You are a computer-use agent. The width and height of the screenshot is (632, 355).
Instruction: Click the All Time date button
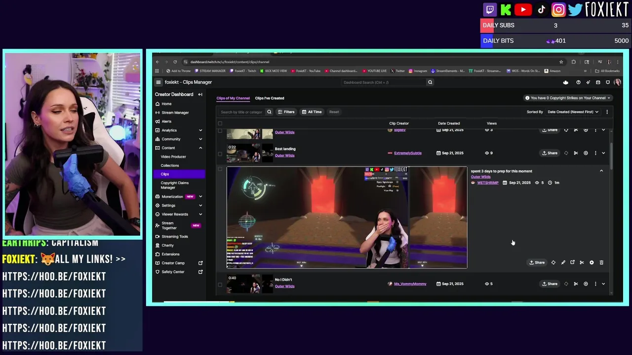(312, 112)
